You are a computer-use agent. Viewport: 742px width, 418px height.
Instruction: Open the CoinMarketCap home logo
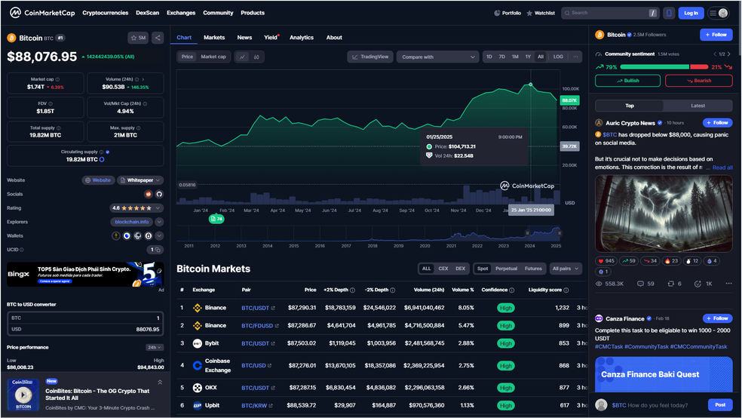click(42, 13)
